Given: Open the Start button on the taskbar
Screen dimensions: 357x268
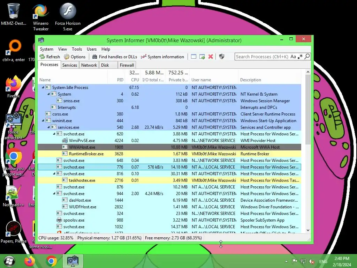Looking at the screenshot, I should click(9, 261).
